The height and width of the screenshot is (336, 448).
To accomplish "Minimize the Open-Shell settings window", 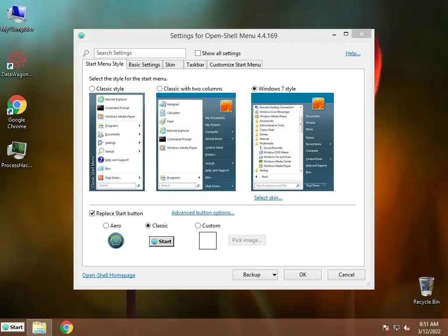I will click(334, 35).
